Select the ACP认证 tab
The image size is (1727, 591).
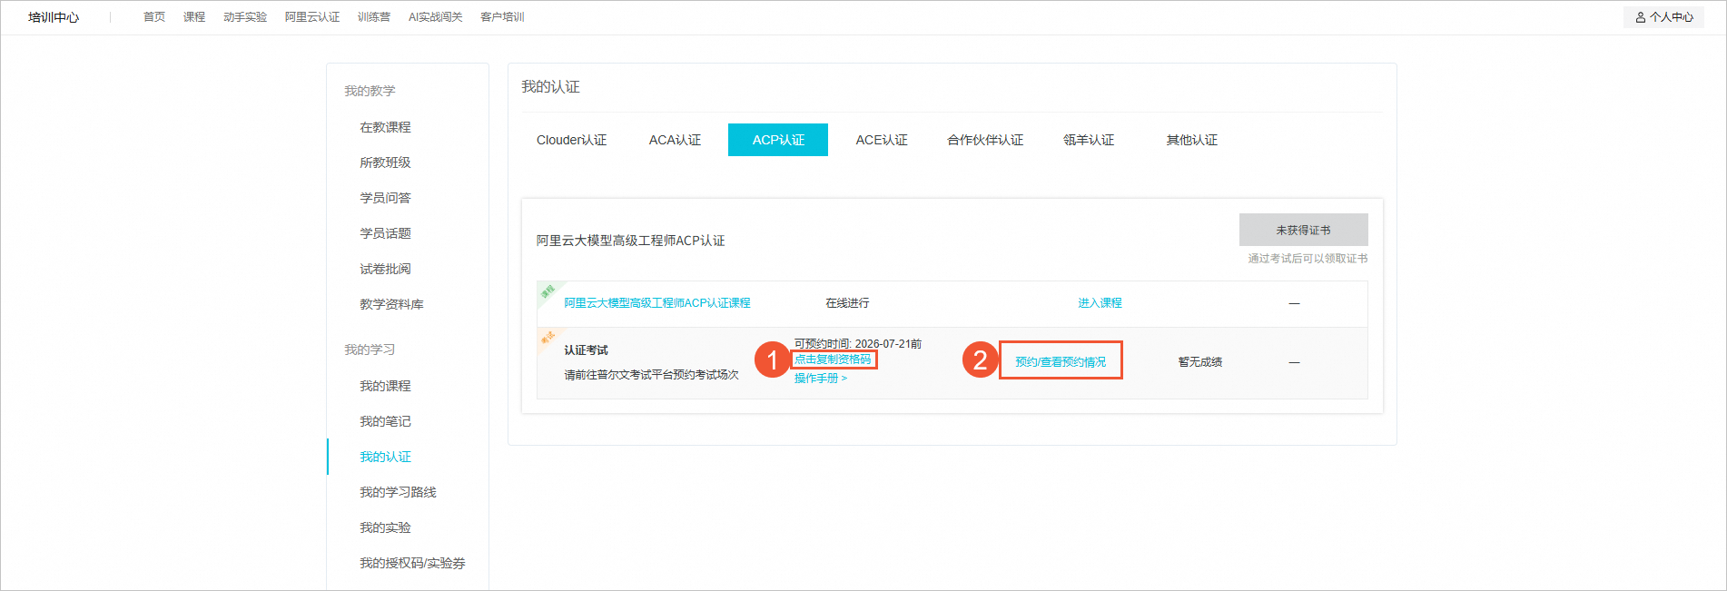pyautogui.click(x=778, y=140)
